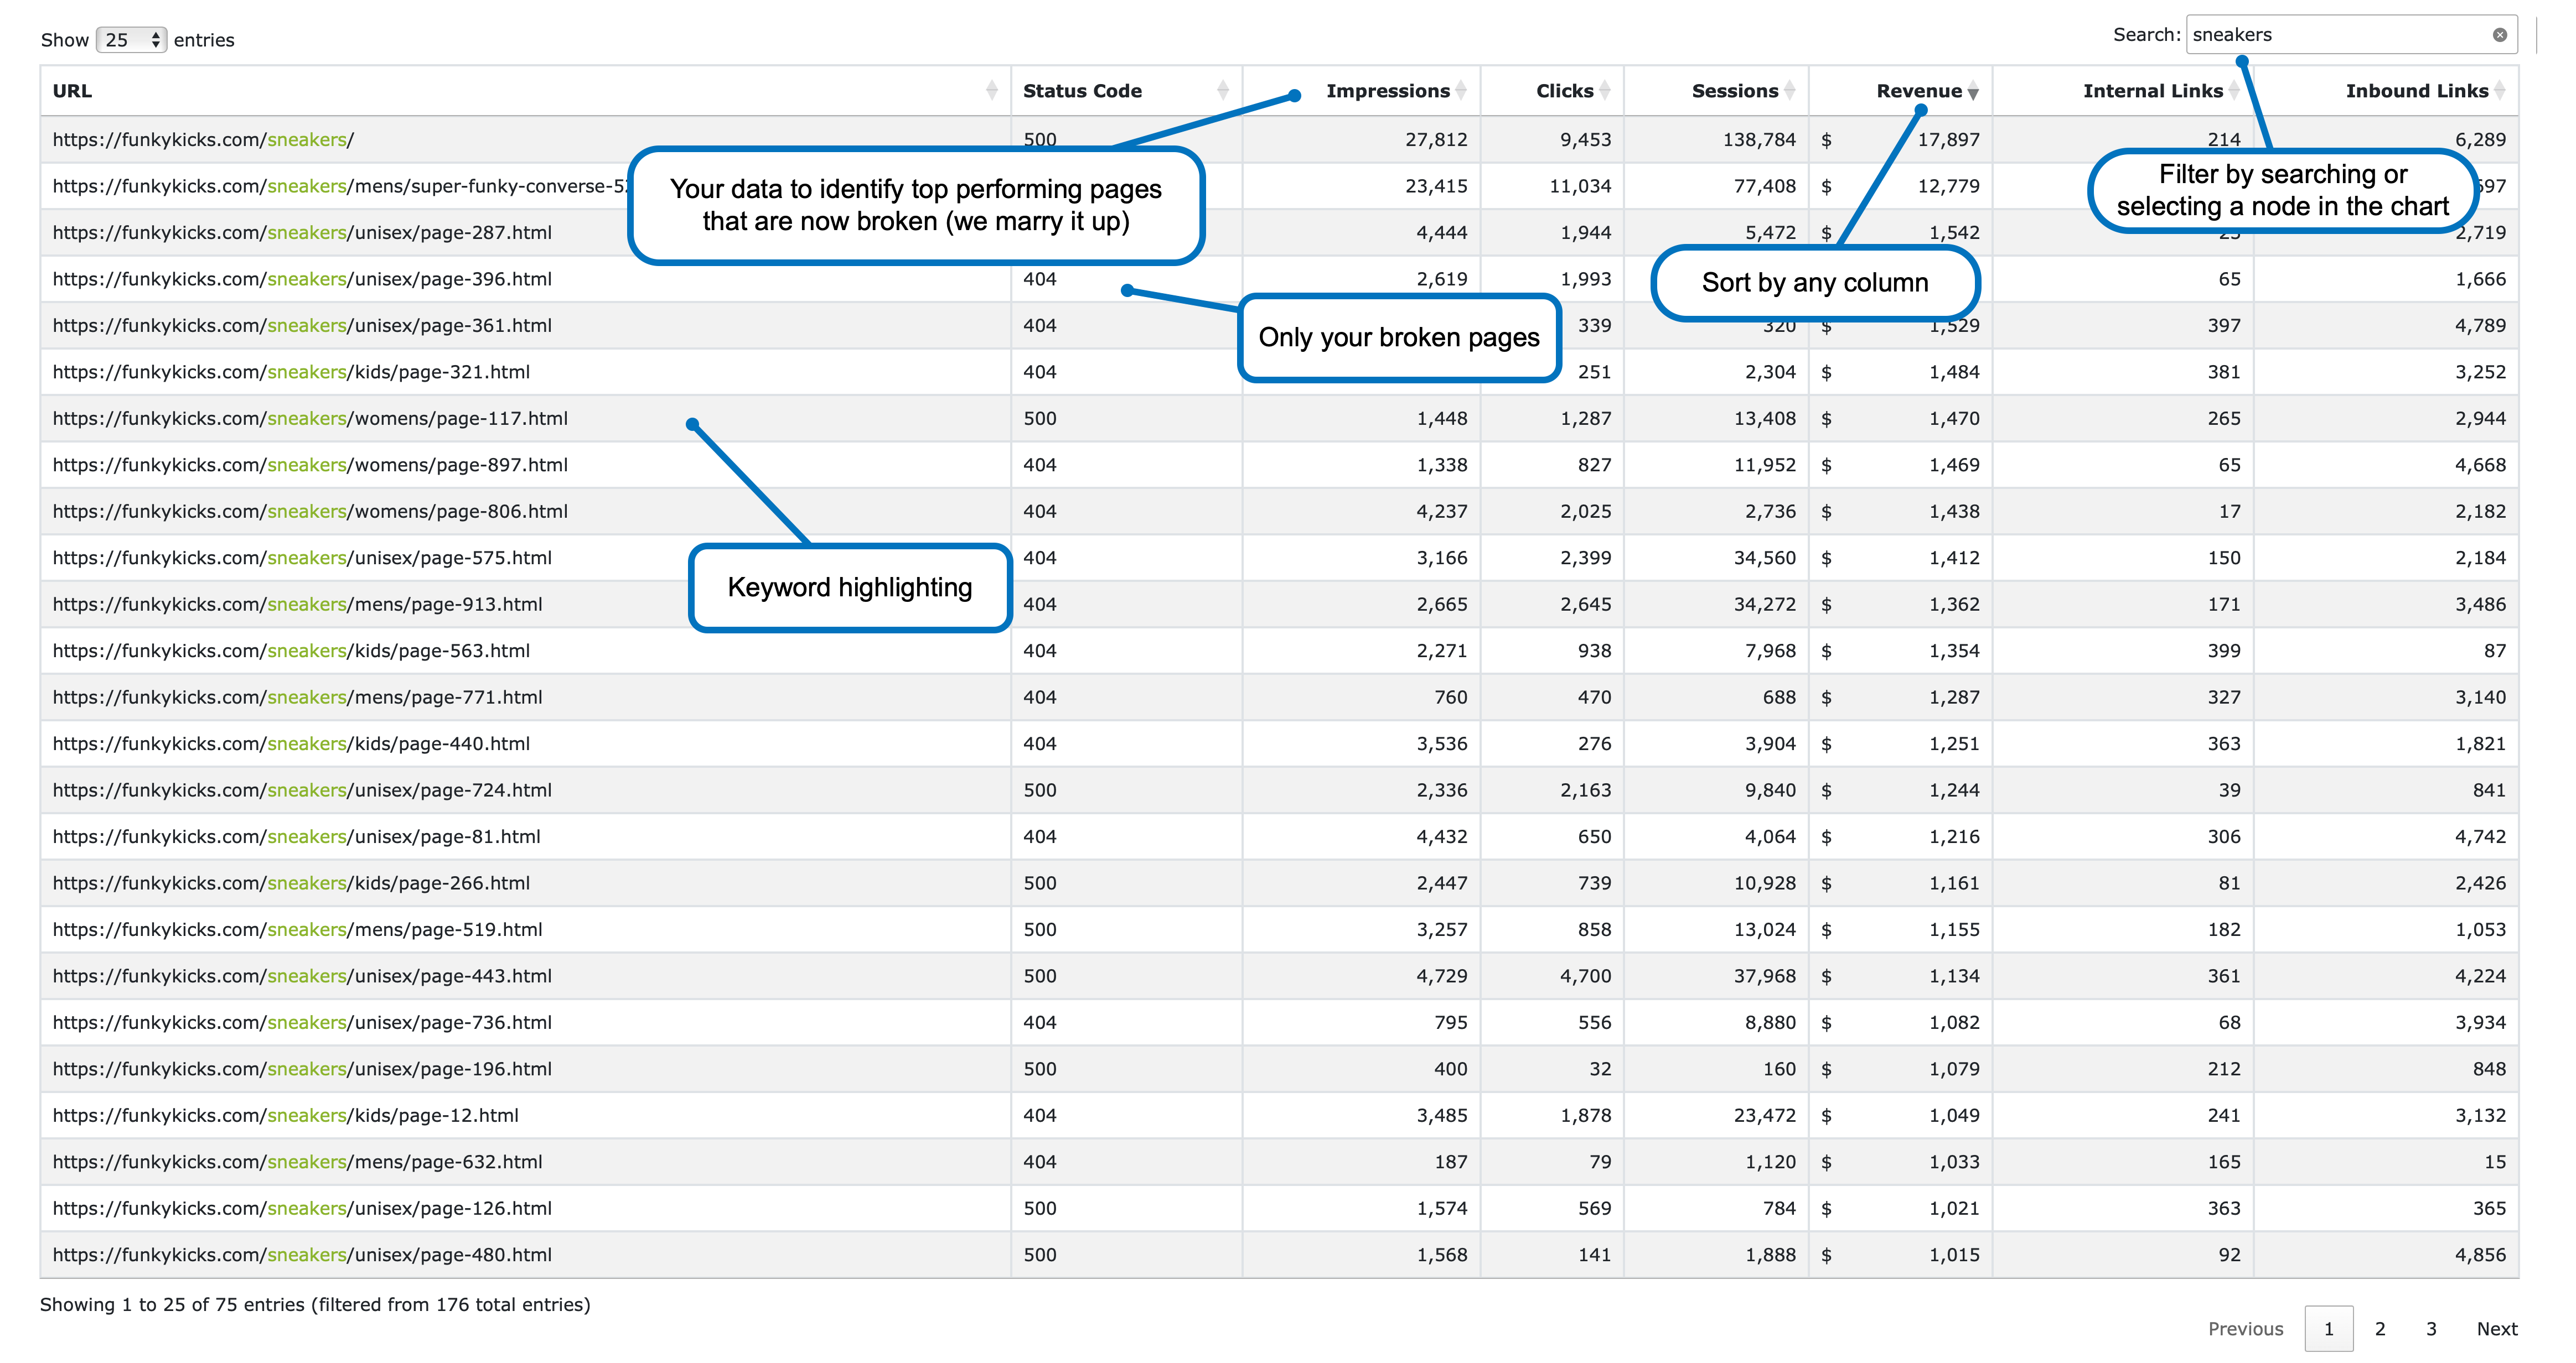Sort by Status Code column arrows
The image size is (2576, 1363).
tap(1222, 91)
